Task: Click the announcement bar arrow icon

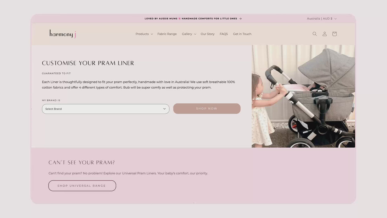Action: [240, 19]
